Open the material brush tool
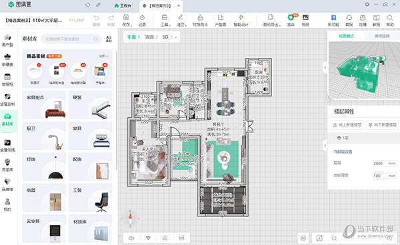The height and width of the screenshot is (245, 400). point(200,21)
